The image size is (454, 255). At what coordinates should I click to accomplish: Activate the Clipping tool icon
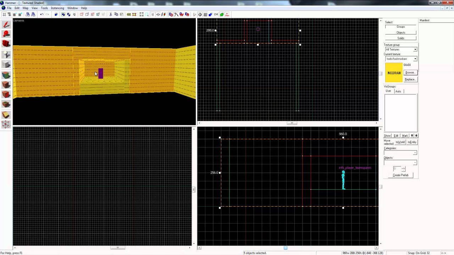pyautogui.click(x=6, y=115)
